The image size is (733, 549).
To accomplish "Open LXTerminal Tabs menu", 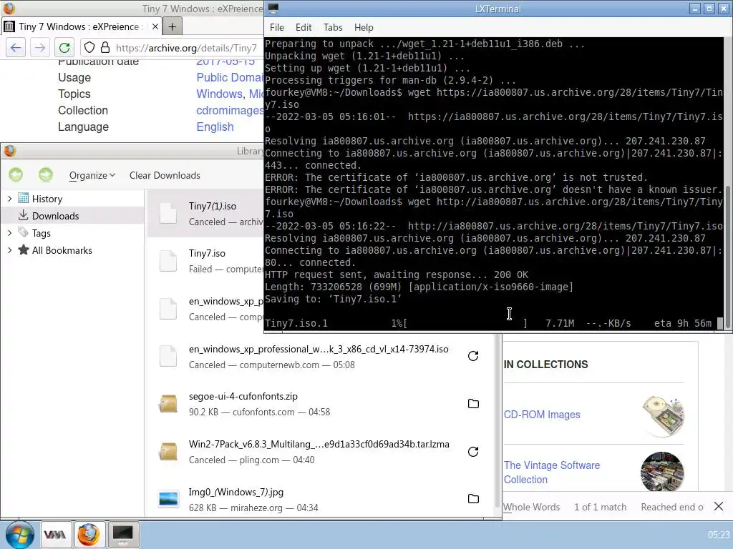I will tap(333, 28).
